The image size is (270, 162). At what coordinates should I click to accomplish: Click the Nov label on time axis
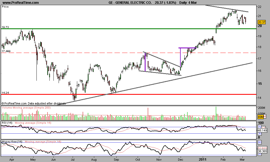(159, 160)
